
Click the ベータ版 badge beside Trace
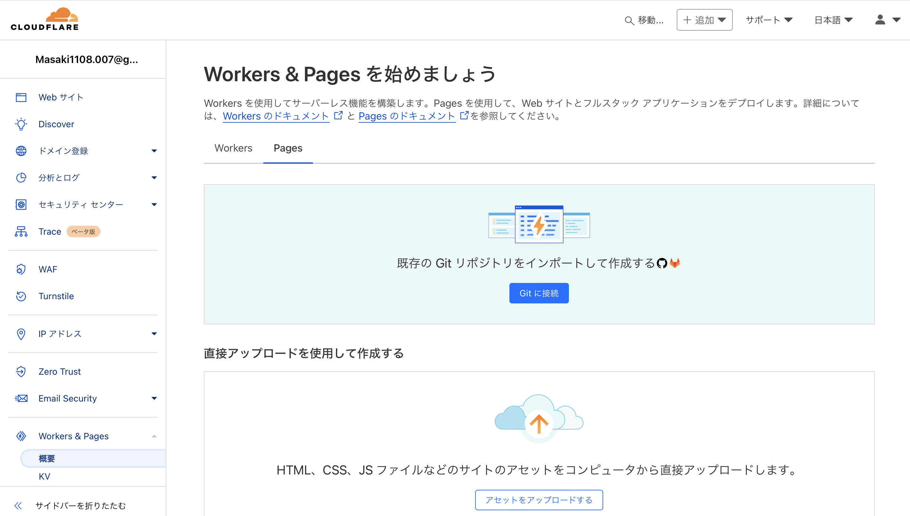click(83, 231)
